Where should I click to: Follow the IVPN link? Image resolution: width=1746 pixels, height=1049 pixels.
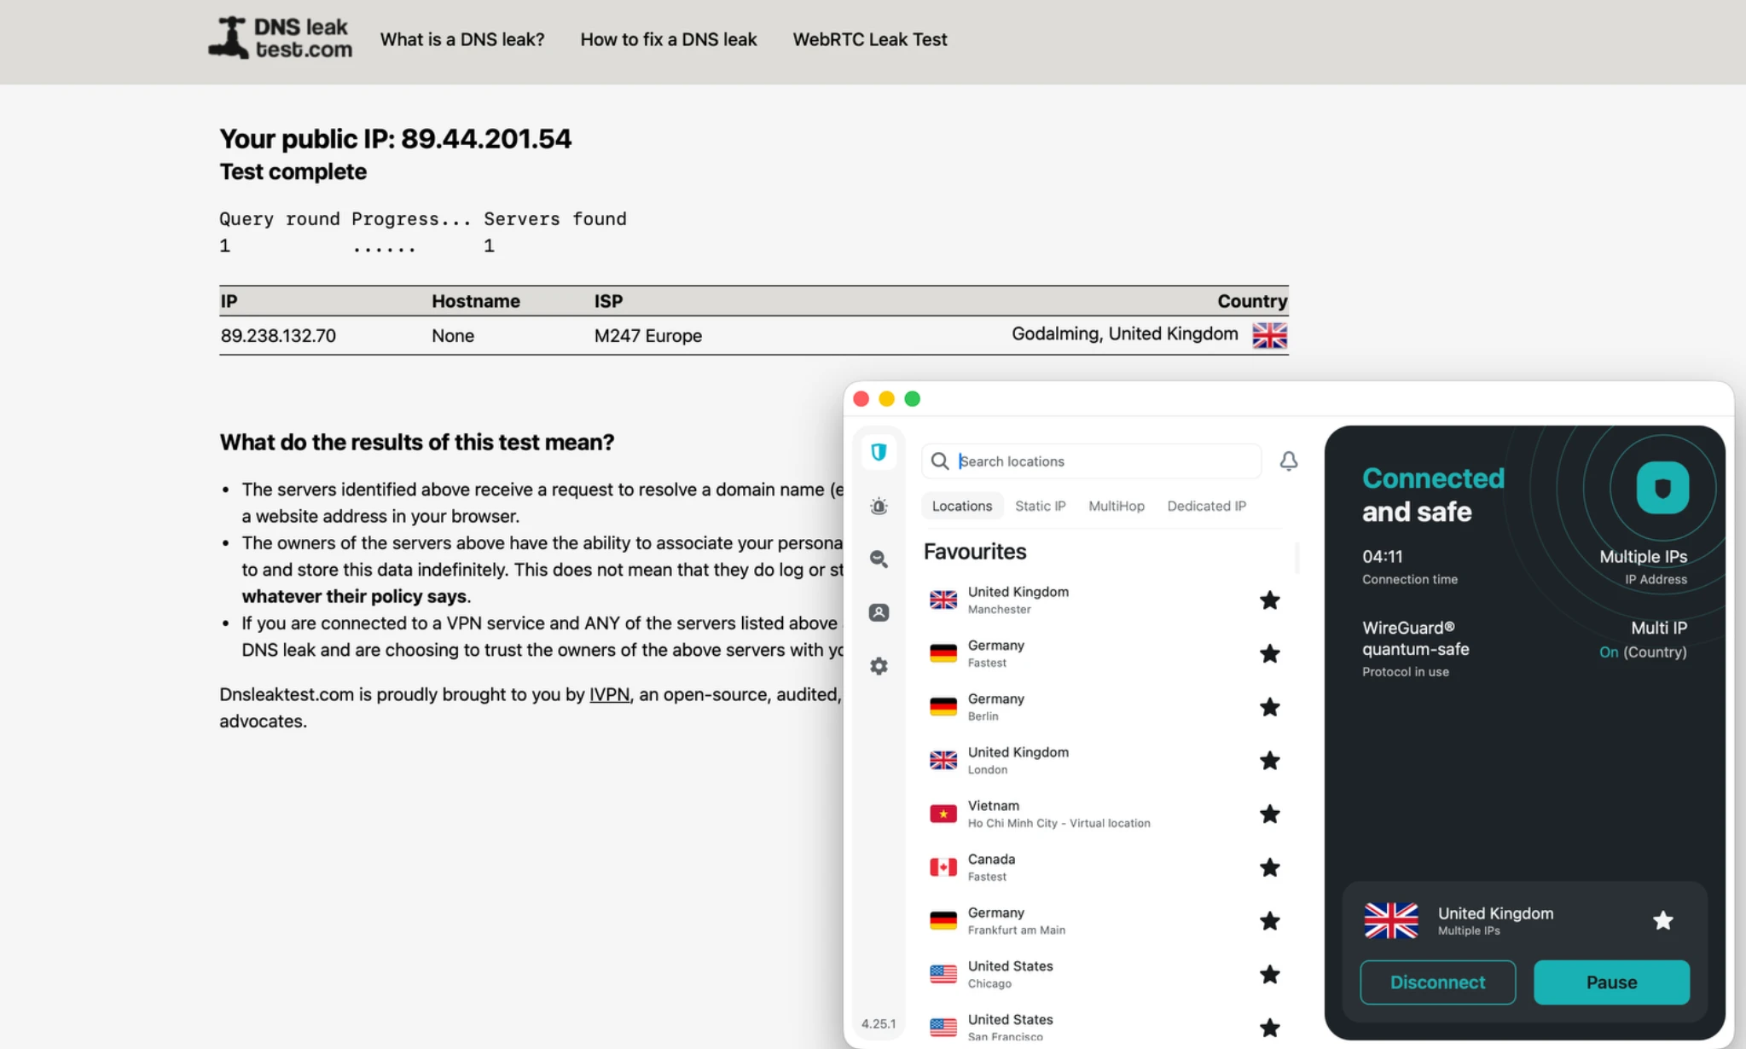point(609,694)
